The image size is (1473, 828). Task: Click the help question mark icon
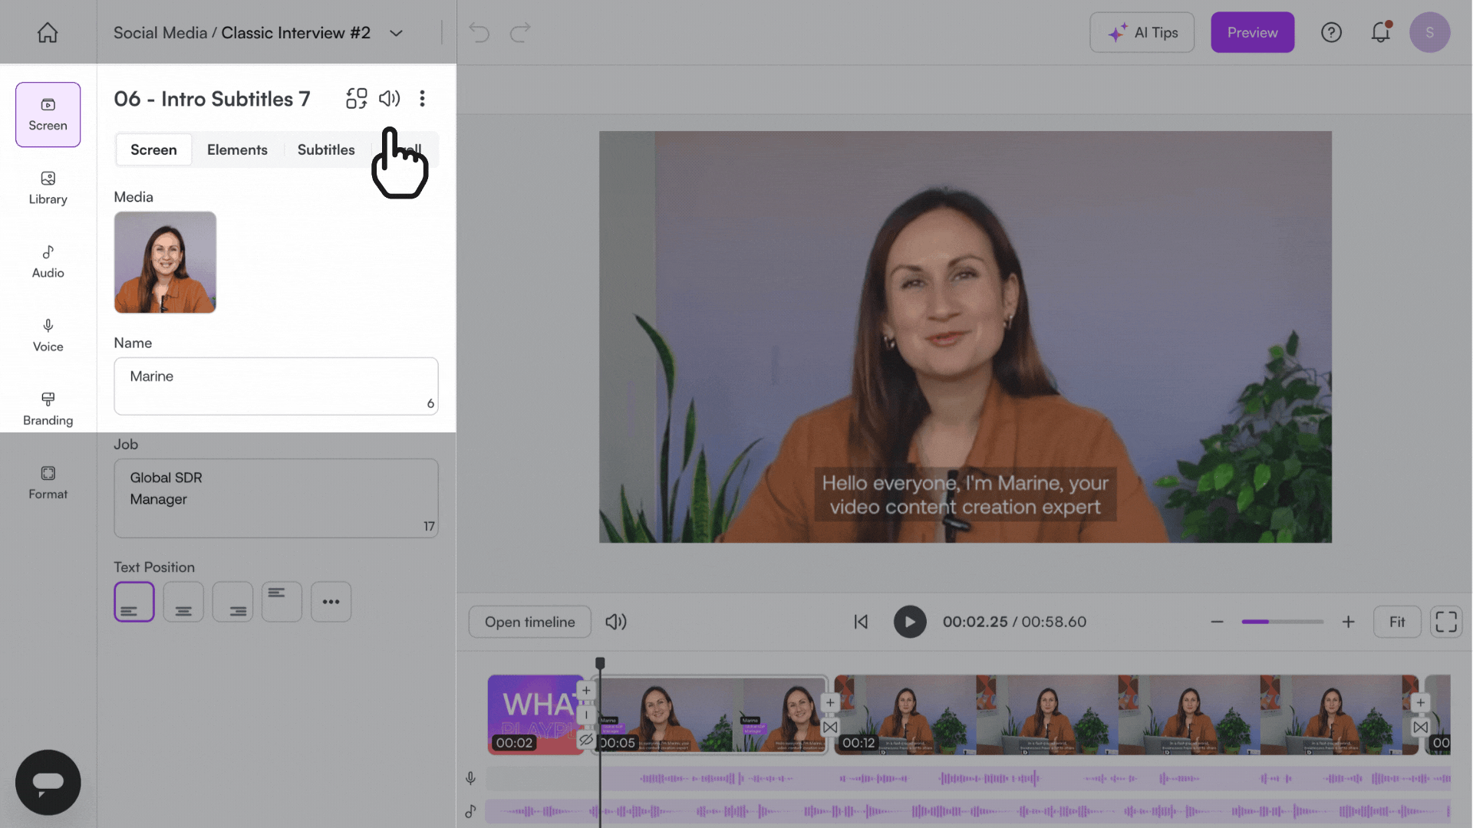click(x=1331, y=32)
